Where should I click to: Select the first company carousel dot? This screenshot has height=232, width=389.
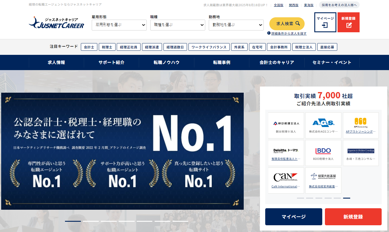point(300,198)
